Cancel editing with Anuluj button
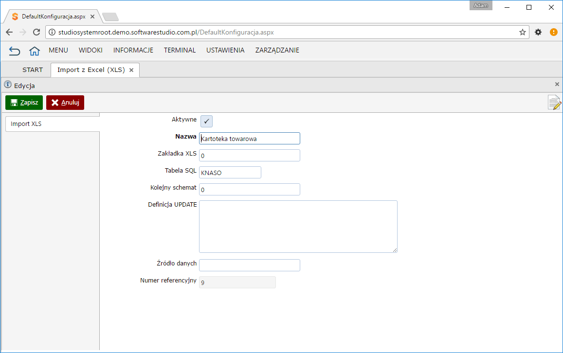This screenshot has height=353, width=563. coord(65,103)
